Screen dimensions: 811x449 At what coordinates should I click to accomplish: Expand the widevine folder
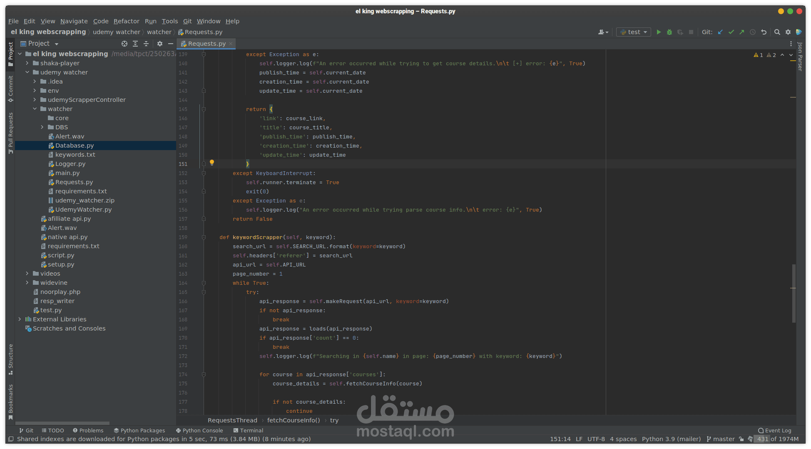[x=27, y=283]
